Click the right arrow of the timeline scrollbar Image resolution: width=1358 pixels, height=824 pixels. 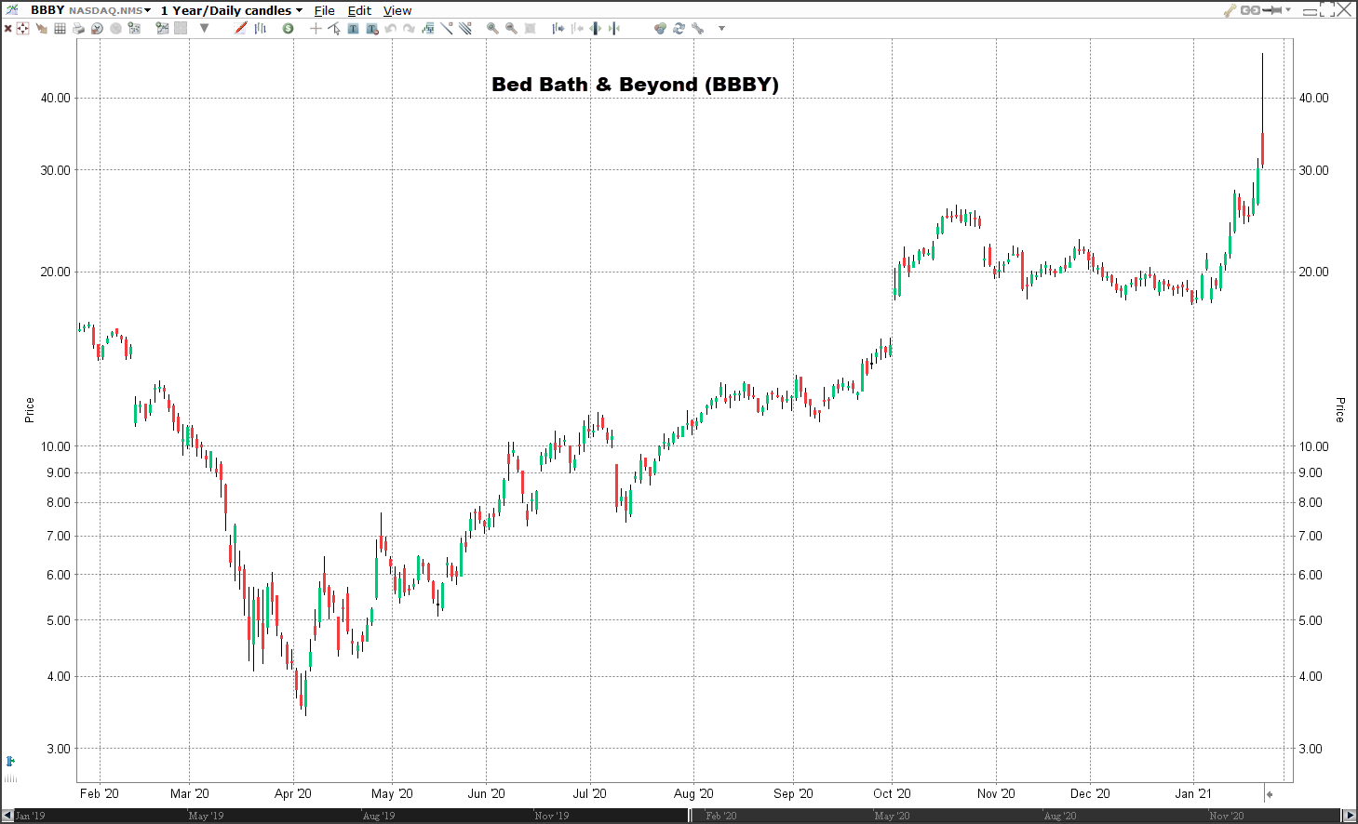[x=1351, y=816]
